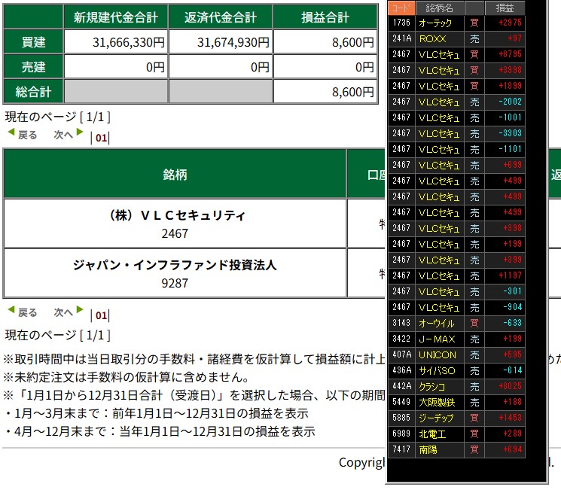Sort list by 銘柄名 column header

pos(439,8)
